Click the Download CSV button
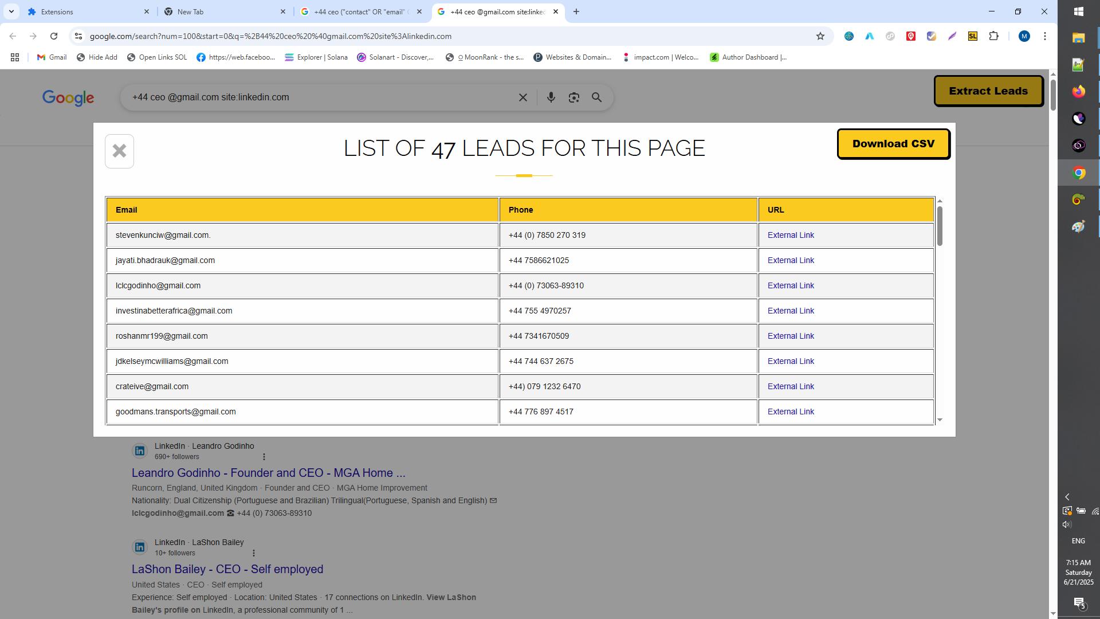 point(893,144)
